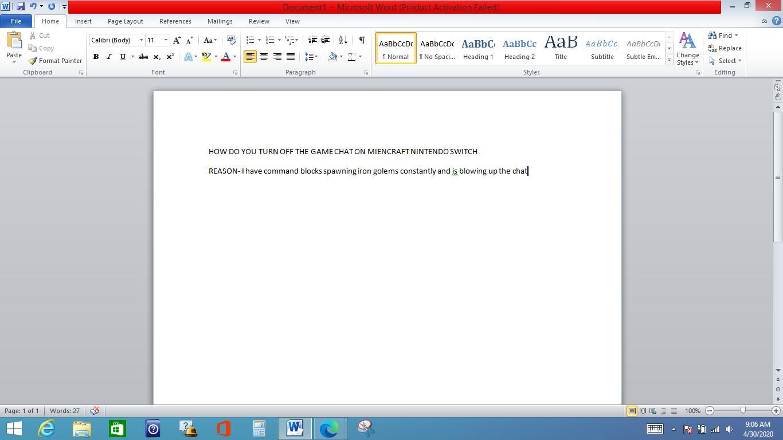Image resolution: width=783 pixels, height=440 pixels.
Task: Switch to the Mailings tab
Action: click(x=220, y=21)
